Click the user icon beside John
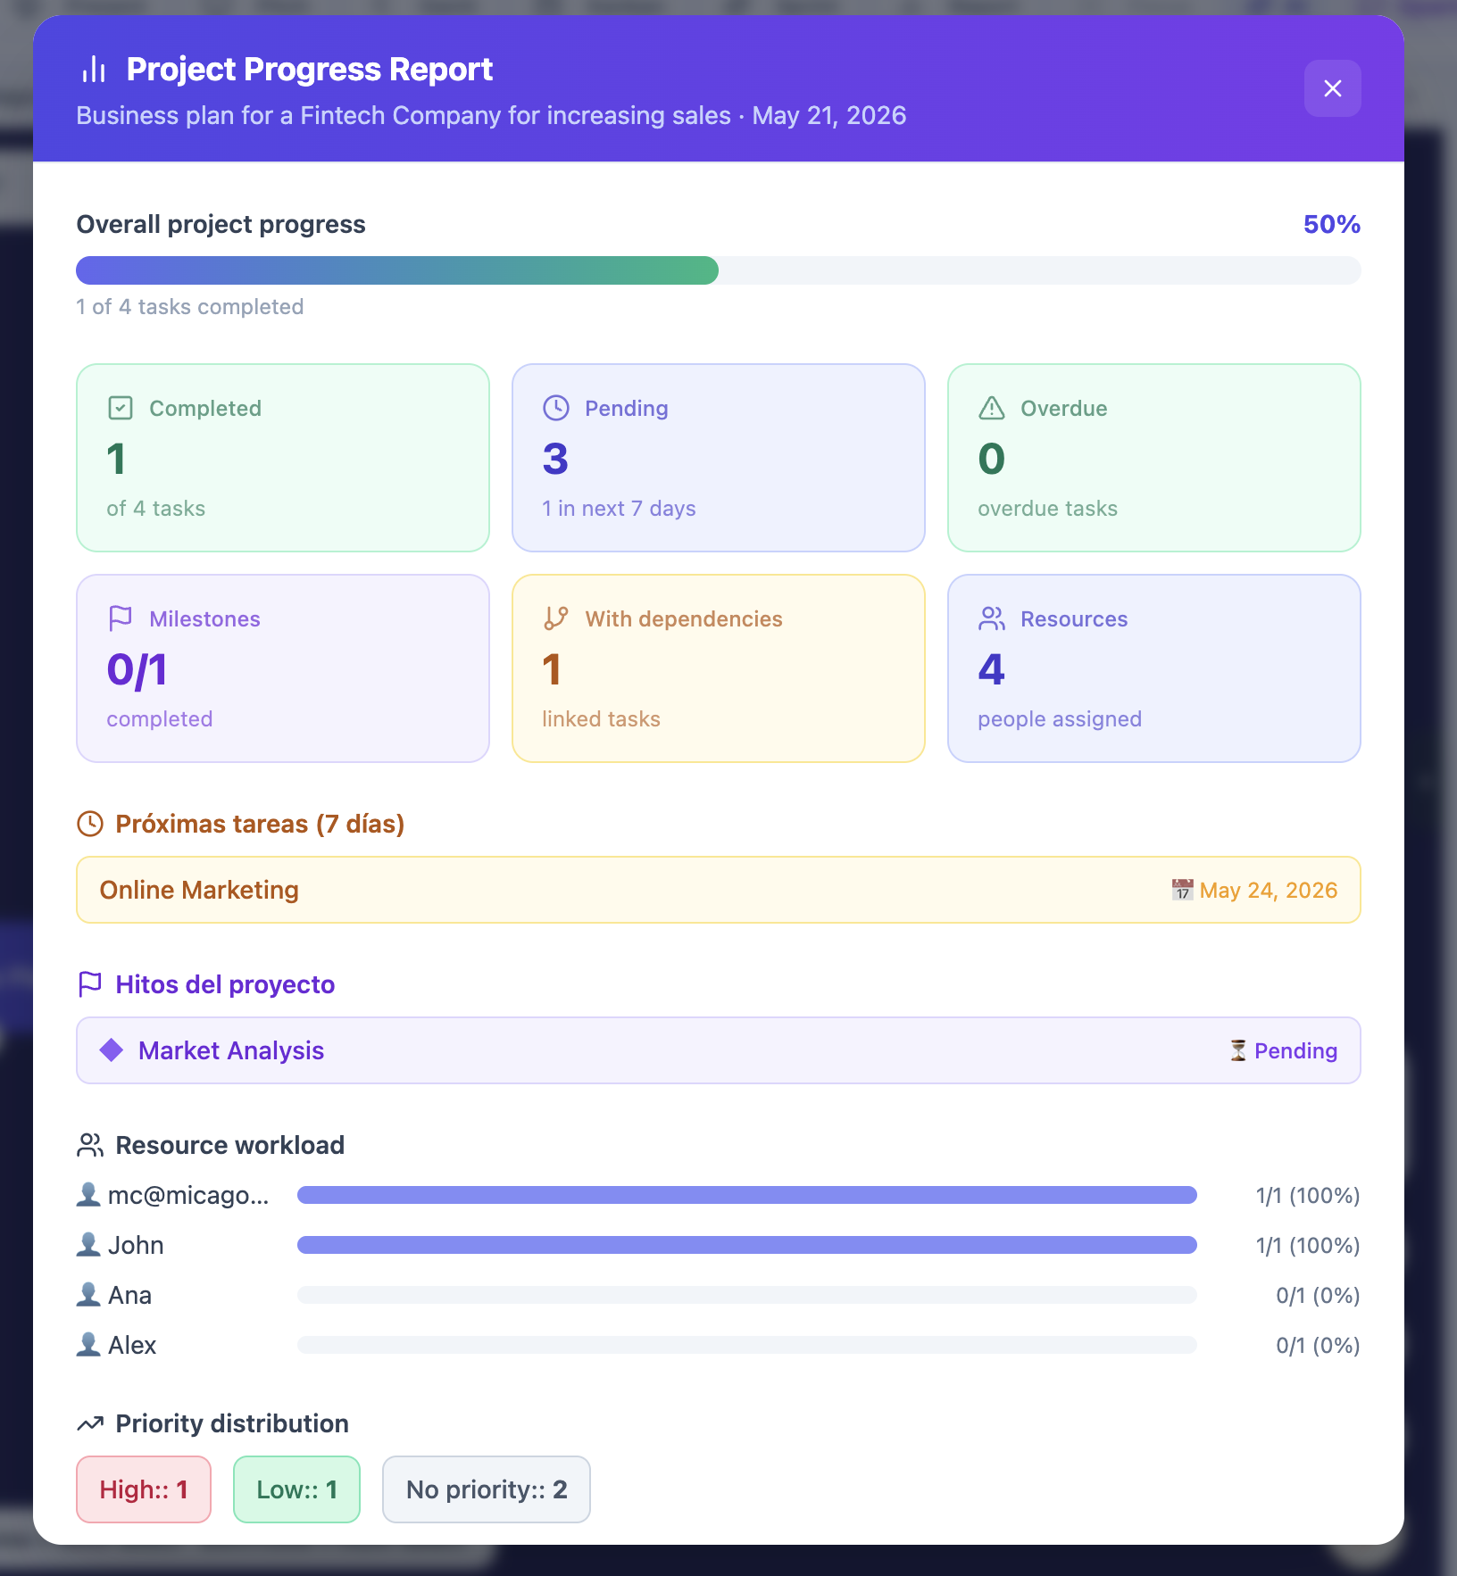1457x1576 pixels. click(x=88, y=1245)
